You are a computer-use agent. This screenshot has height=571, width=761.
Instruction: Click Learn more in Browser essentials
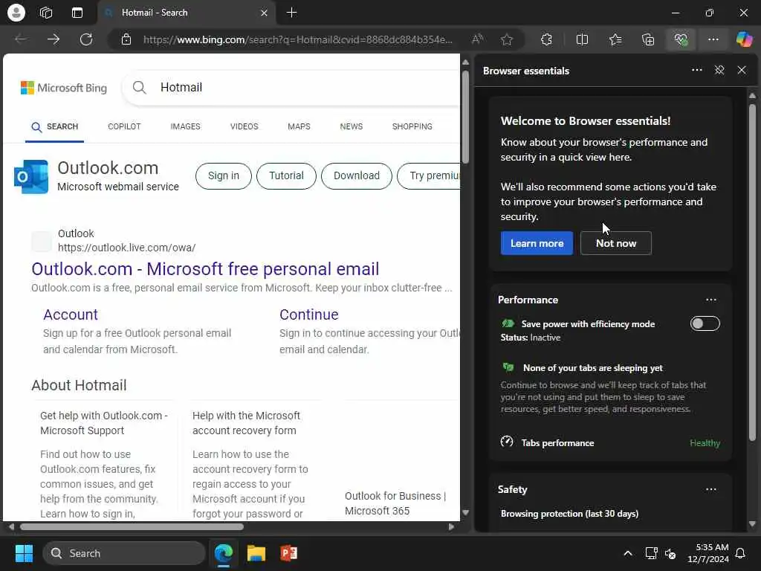[537, 243]
